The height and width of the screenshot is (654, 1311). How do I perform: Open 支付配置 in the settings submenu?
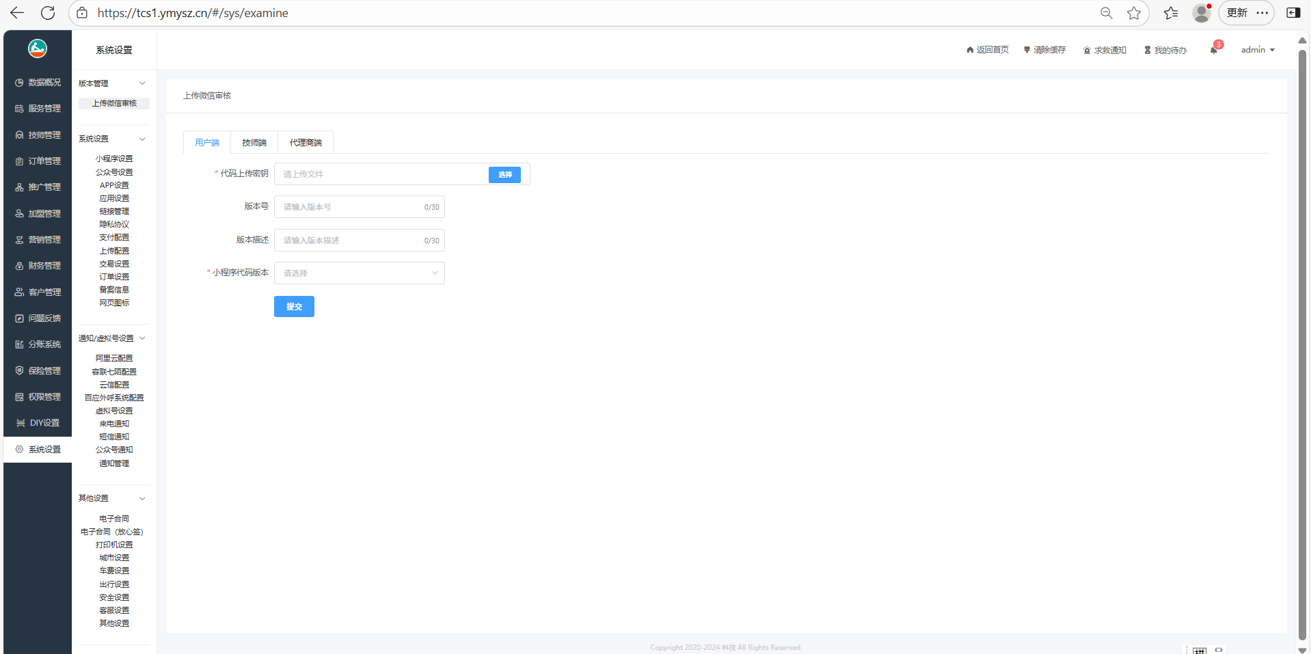pyautogui.click(x=114, y=237)
